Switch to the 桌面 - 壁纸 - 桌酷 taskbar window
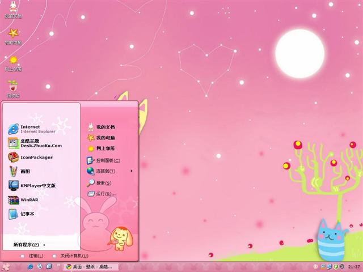 [91, 267]
